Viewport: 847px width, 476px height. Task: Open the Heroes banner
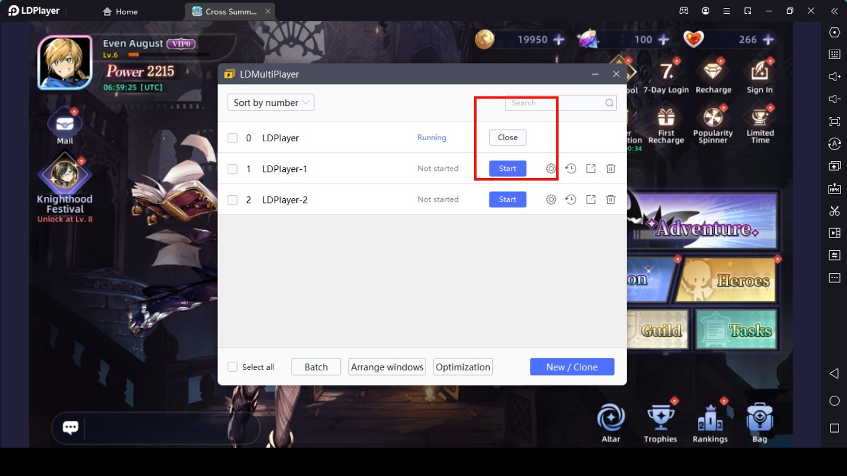coord(726,280)
